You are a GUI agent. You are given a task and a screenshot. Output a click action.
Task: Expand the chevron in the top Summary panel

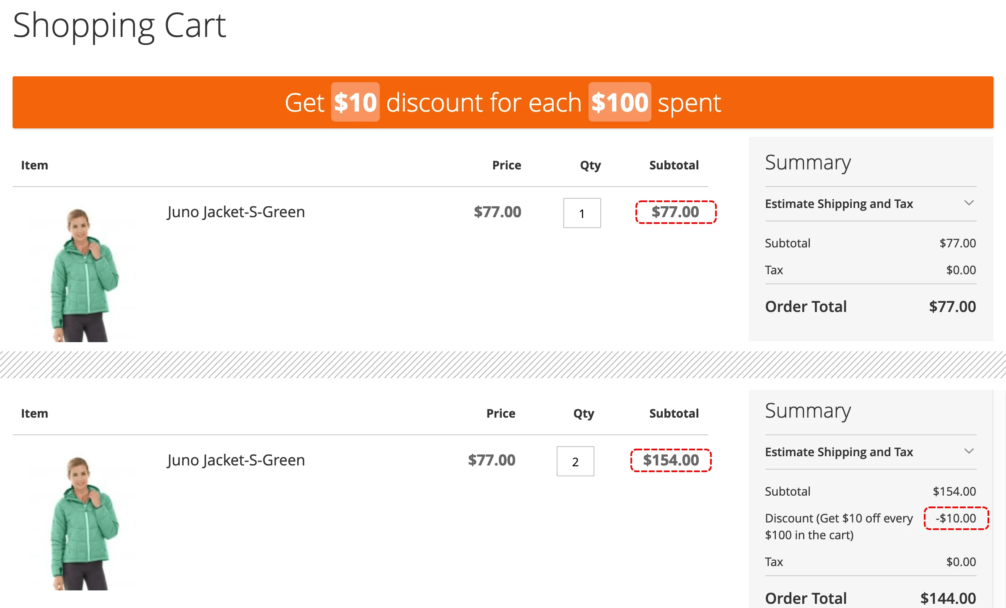[969, 203]
